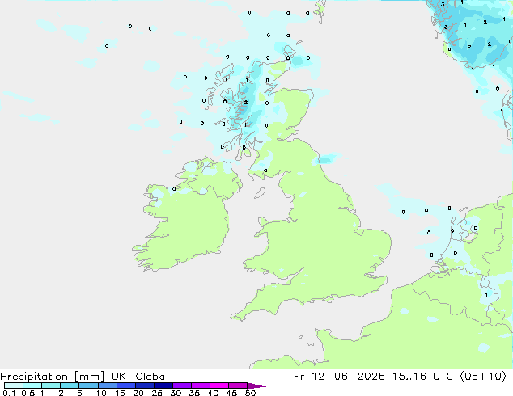Click the 20–25 mm dark blue legend swatch
Screen dimensions: 513x396
click(144, 385)
